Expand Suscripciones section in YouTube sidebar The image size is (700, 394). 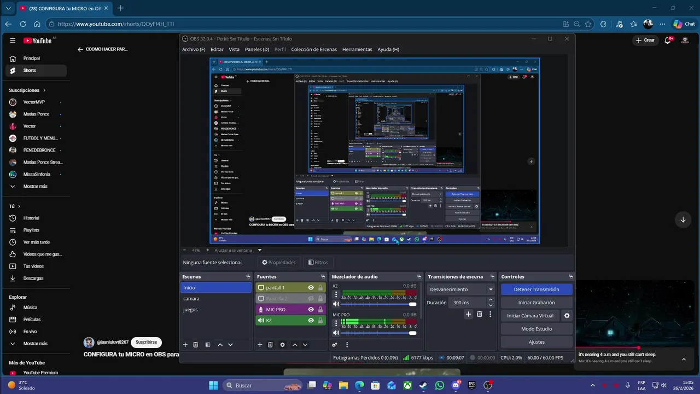coord(44,90)
